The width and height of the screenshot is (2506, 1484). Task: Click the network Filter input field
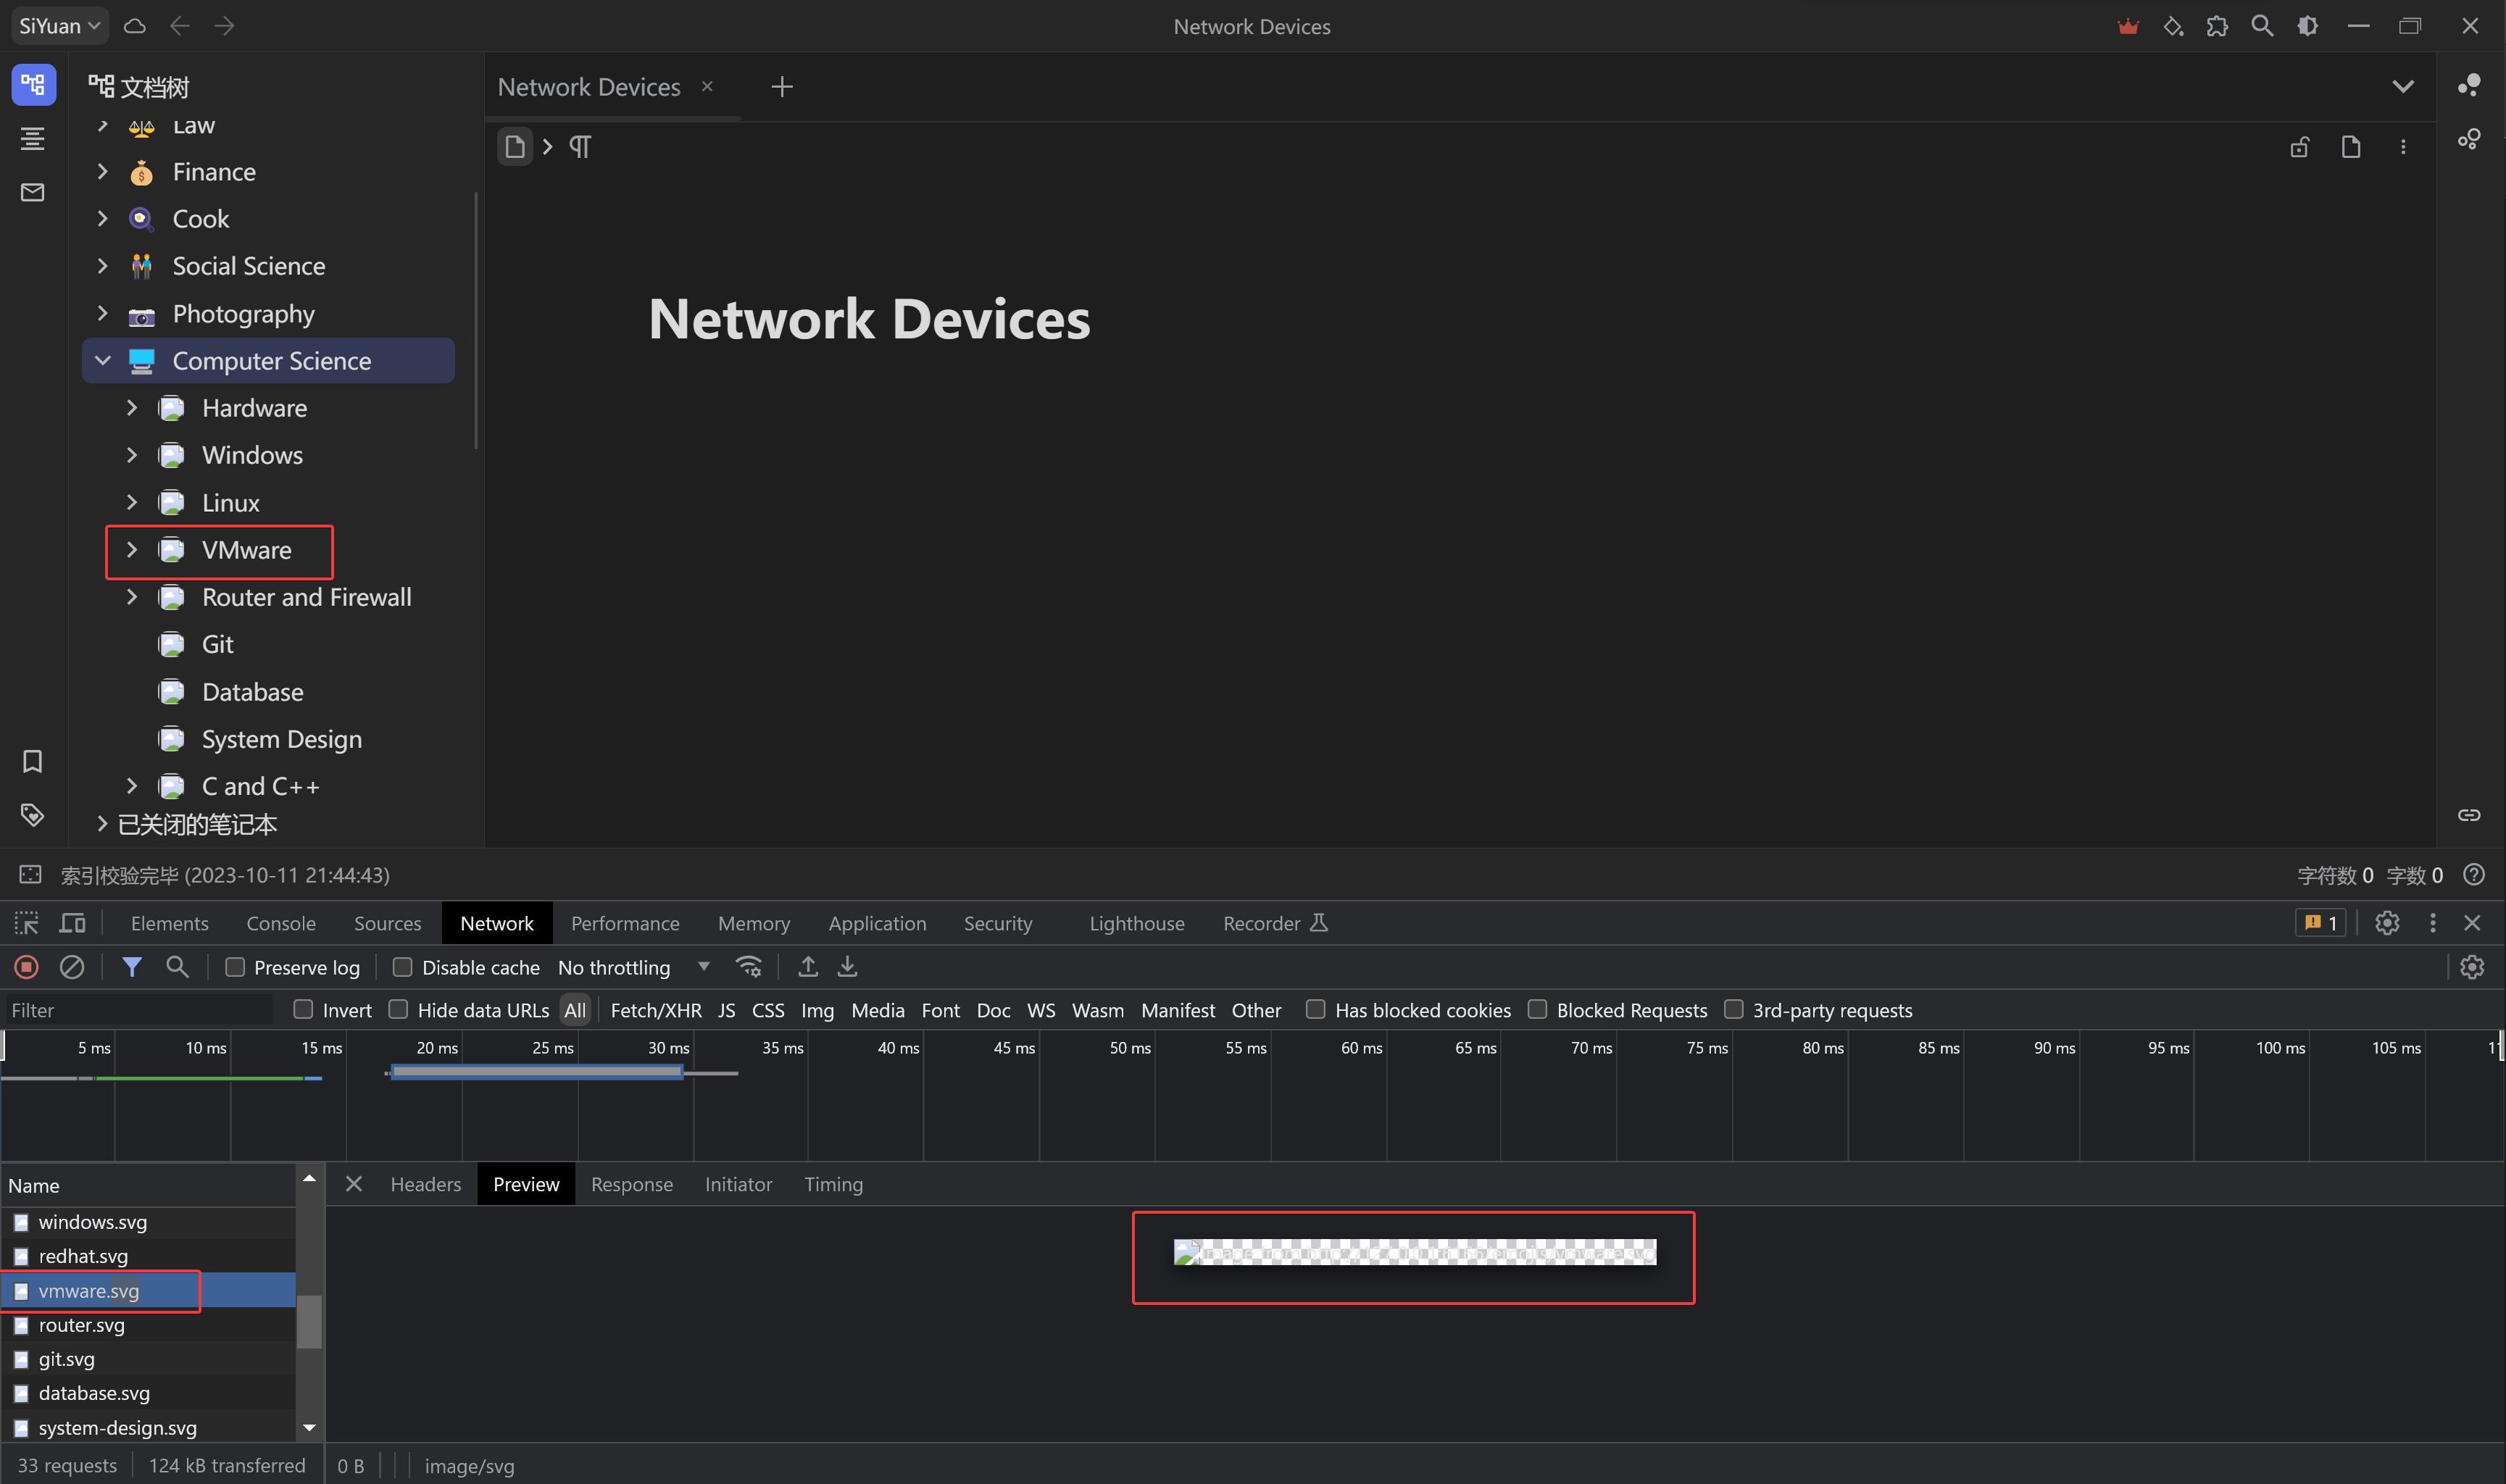click(138, 1010)
